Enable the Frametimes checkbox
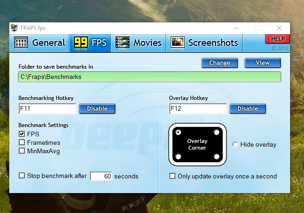 (x=22, y=142)
